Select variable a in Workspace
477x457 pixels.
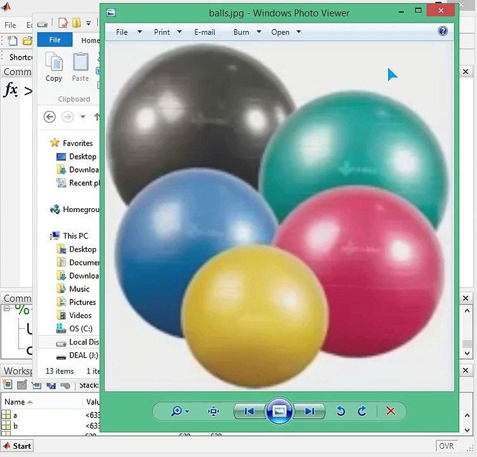coord(15,415)
